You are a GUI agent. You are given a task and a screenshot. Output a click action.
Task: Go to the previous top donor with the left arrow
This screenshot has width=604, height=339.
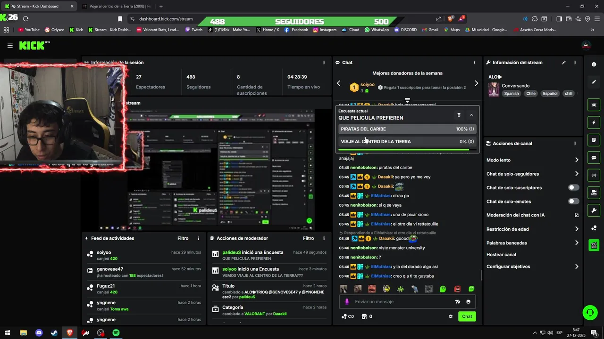338,83
